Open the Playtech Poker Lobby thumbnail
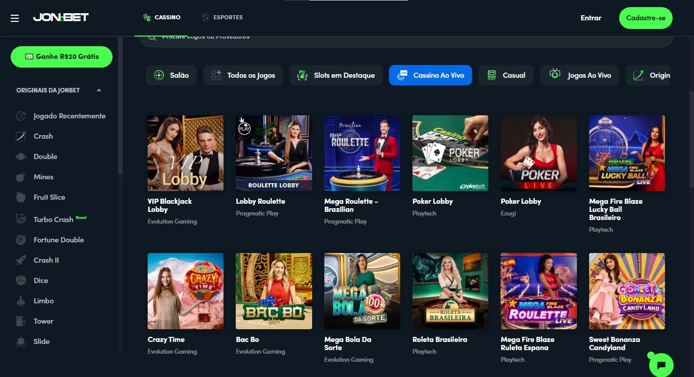 click(x=450, y=153)
